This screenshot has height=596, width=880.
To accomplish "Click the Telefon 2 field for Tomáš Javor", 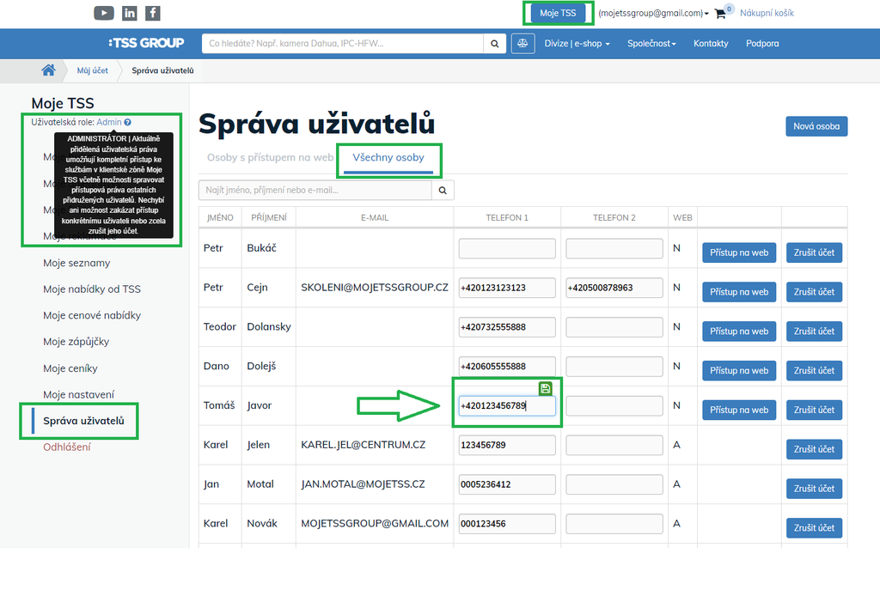I will point(614,405).
